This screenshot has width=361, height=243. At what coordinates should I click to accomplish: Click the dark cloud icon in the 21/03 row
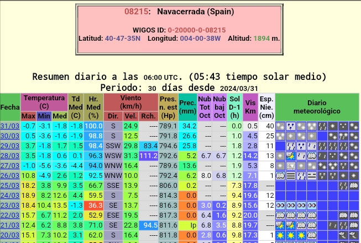354,225
